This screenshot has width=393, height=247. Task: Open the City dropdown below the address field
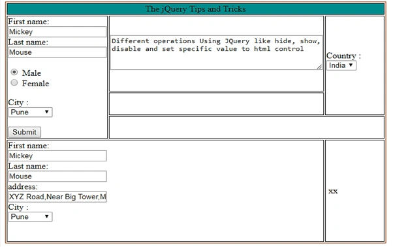(x=30, y=217)
